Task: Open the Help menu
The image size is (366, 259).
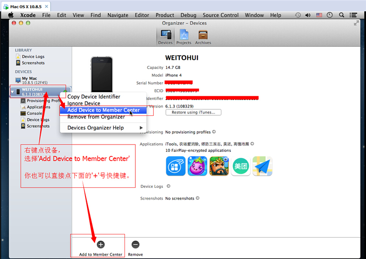Action: coord(275,15)
